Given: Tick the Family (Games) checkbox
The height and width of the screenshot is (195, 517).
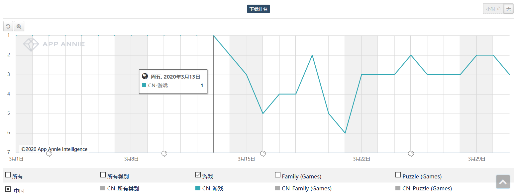Looking at the screenshot, I should (x=278, y=175).
